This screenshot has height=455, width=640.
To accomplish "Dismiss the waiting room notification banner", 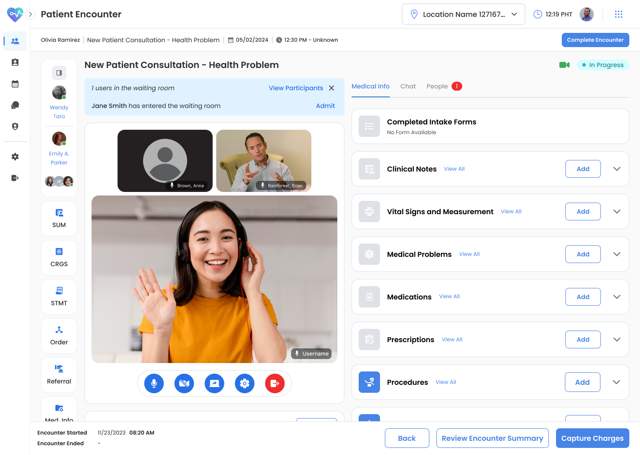I will (332, 88).
